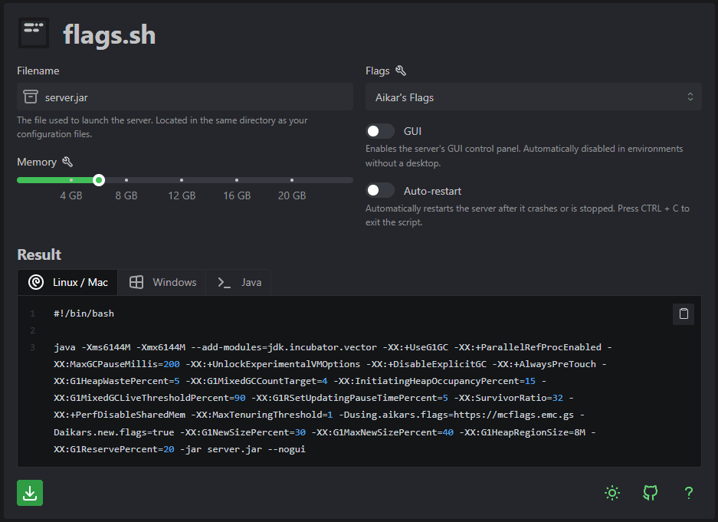Copy the script with the clipboard icon

tap(684, 314)
